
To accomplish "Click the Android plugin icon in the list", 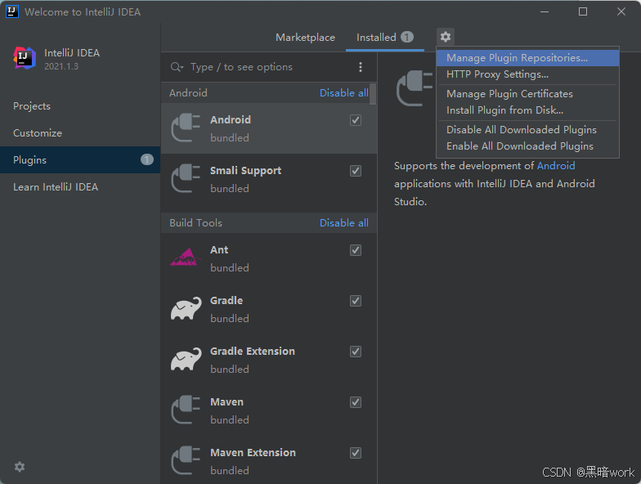I will pyautogui.click(x=186, y=128).
